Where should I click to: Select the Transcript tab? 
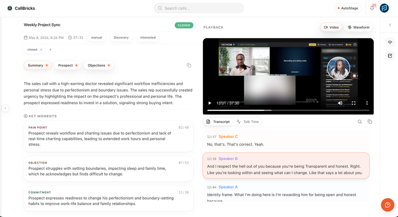pyautogui.click(x=218, y=122)
